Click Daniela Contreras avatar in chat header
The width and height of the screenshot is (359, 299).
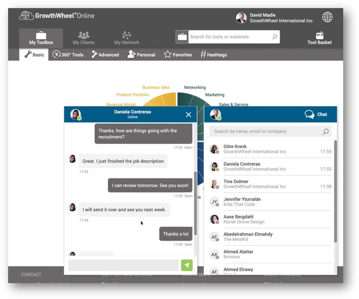[76, 114]
